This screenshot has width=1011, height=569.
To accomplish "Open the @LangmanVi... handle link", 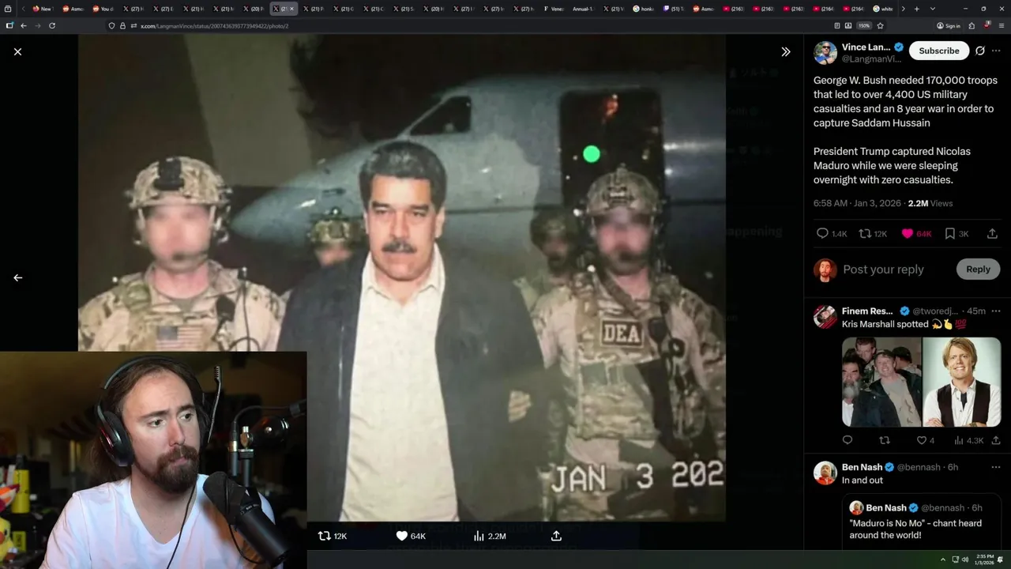I will 871,58.
